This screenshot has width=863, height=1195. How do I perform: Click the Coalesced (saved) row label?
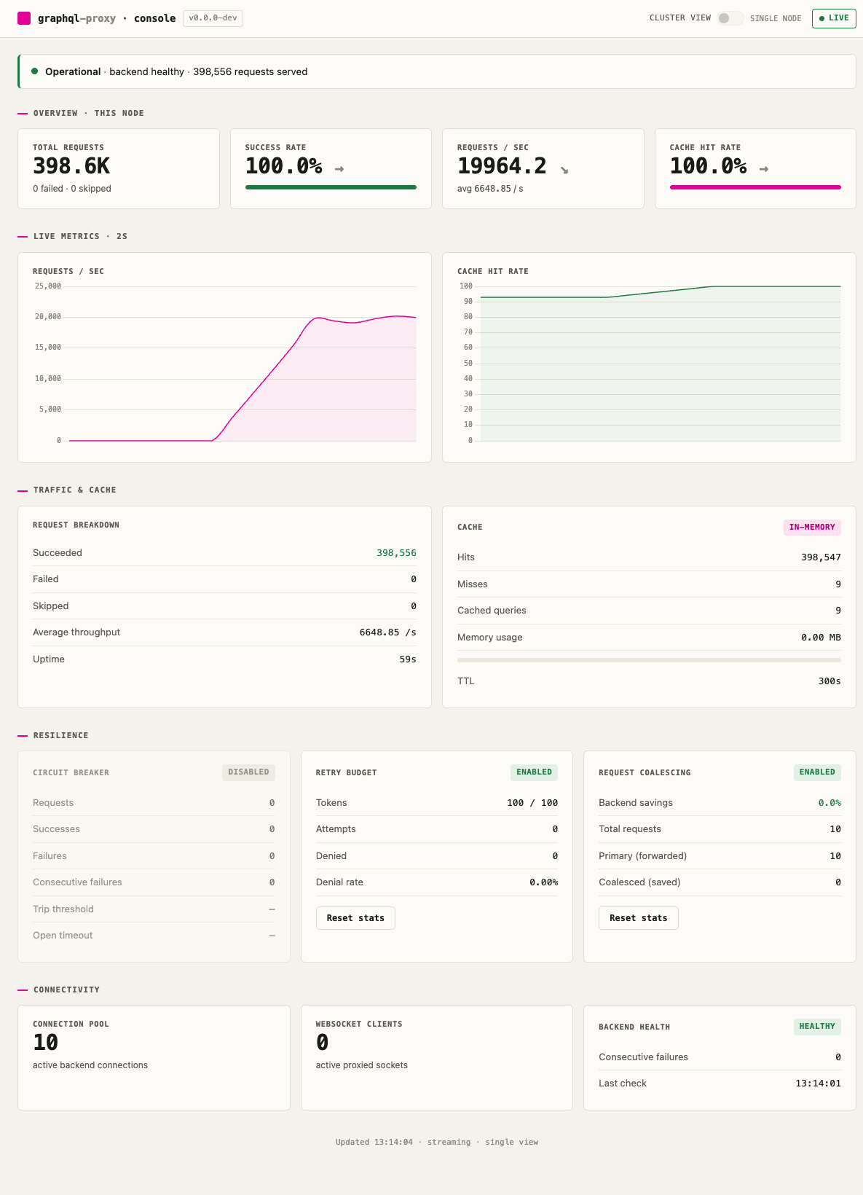pos(639,882)
